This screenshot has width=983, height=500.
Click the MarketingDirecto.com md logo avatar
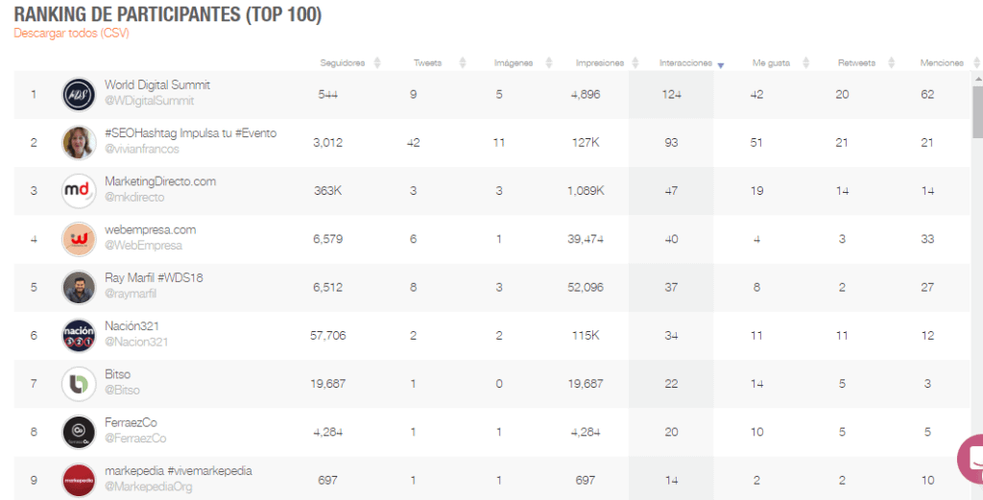79,191
